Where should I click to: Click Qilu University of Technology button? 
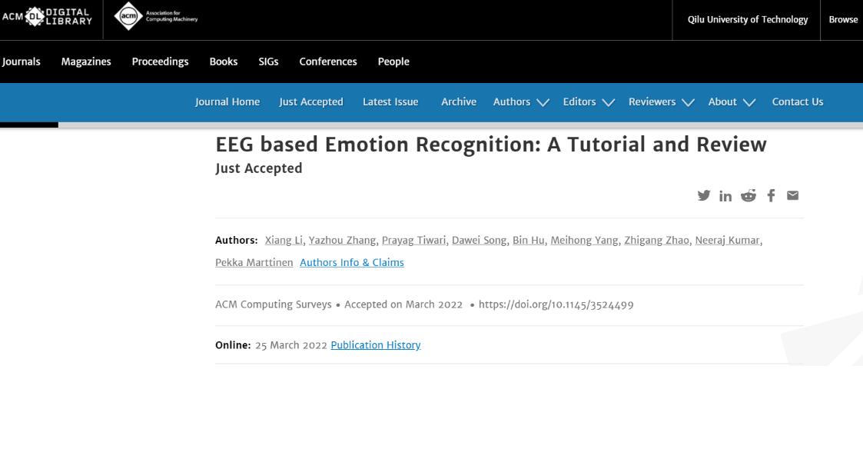[748, 20]
